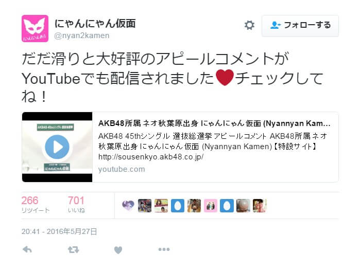Open the AKB48所属 video card title
The height and width of the screenshot is (271, 360).
pyautogui.click(x=214, y=123)
